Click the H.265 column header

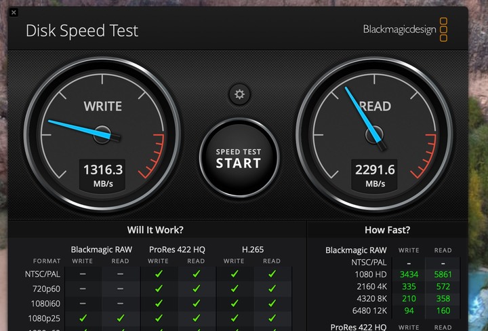pyautogui.click(x=253, y=250)
